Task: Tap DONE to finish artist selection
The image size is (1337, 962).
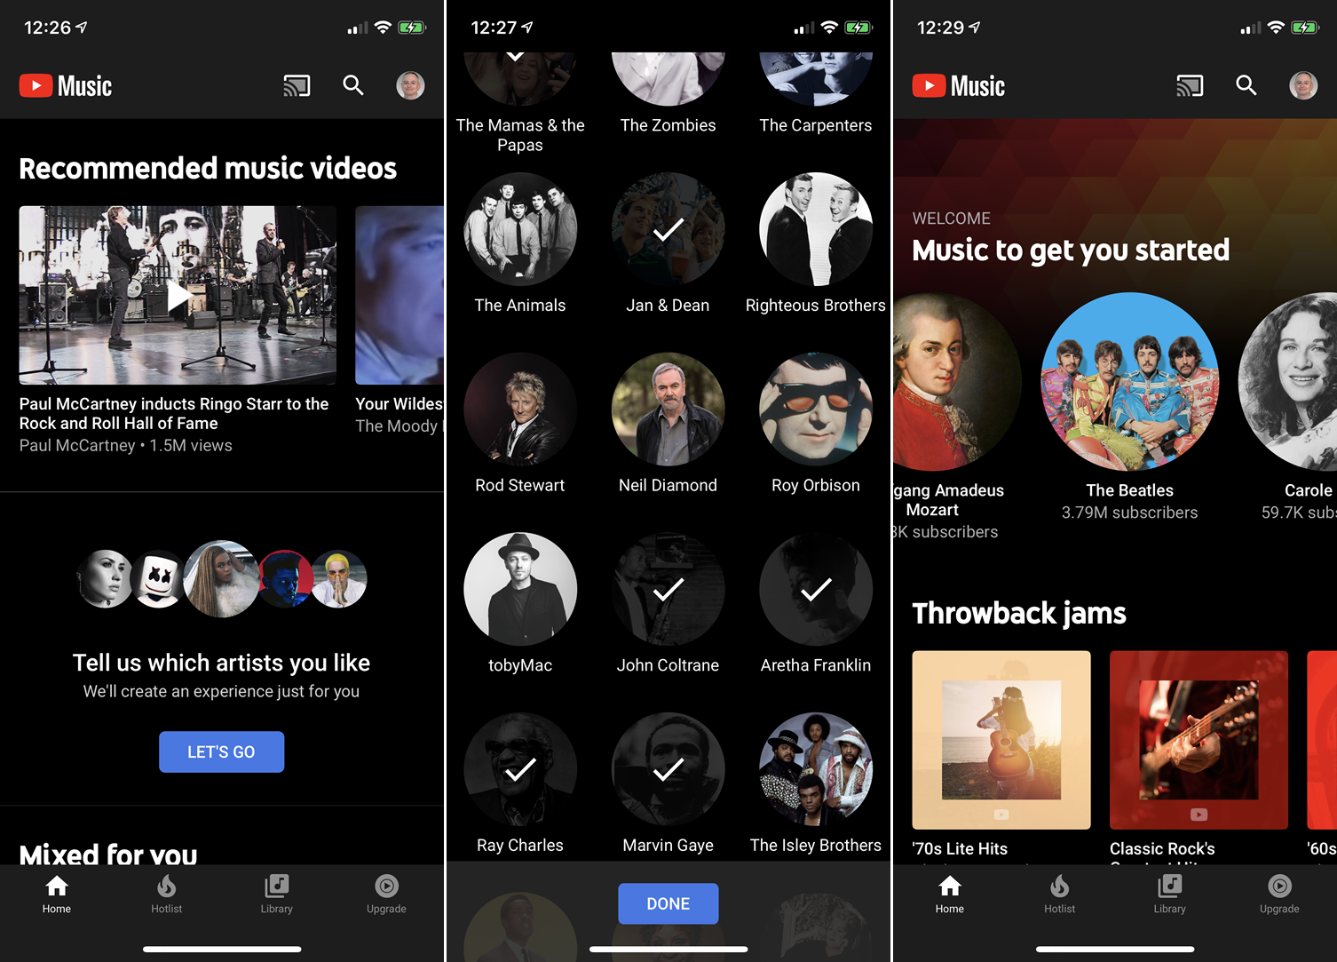Action: 668,903
